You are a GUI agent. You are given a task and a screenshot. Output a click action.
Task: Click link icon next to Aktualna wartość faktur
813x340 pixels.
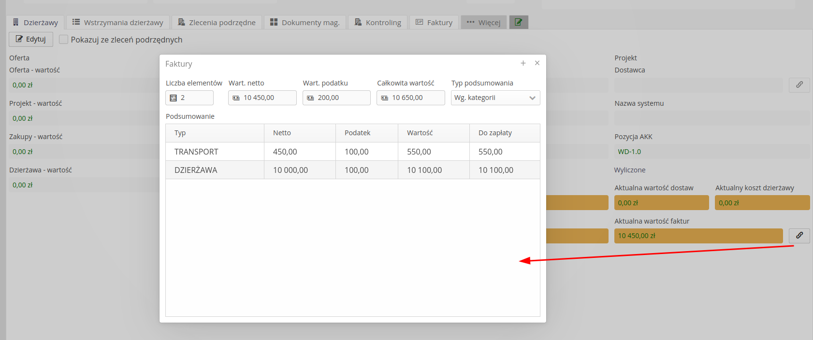pyautogui.click(x=799, y=236)
